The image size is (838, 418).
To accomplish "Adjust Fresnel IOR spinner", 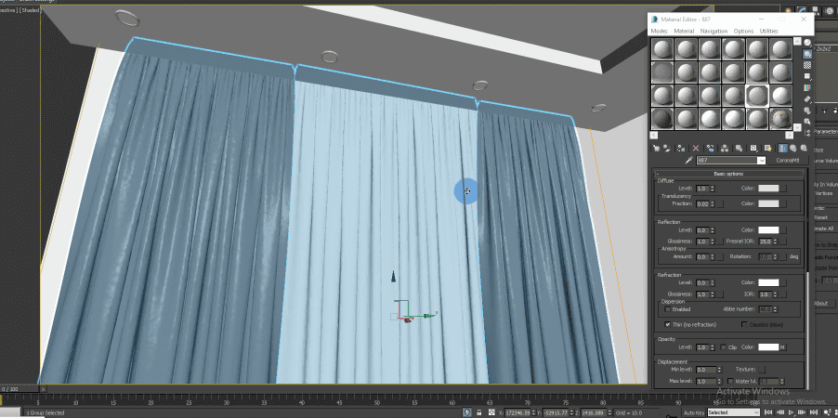I will (776, 242).
